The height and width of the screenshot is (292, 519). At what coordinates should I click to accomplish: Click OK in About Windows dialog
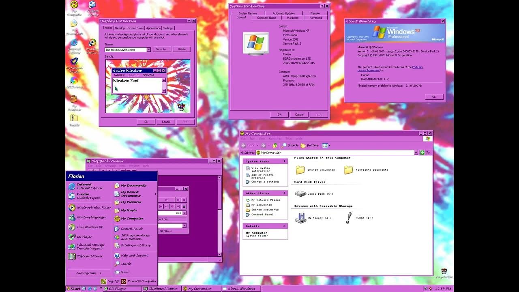coord(434,97)
